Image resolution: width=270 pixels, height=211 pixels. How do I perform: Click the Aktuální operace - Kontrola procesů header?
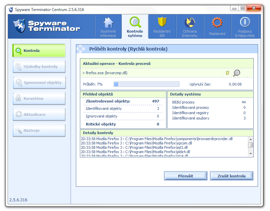coord(117,64)
